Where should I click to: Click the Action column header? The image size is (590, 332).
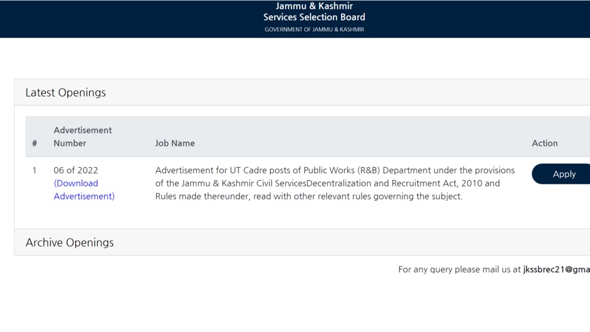pyautogui.click(x=545, y=143)
